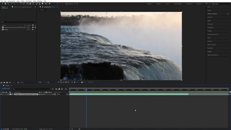Select the Hand tool
Screen dimensions: 231x130
pos(5,4)
